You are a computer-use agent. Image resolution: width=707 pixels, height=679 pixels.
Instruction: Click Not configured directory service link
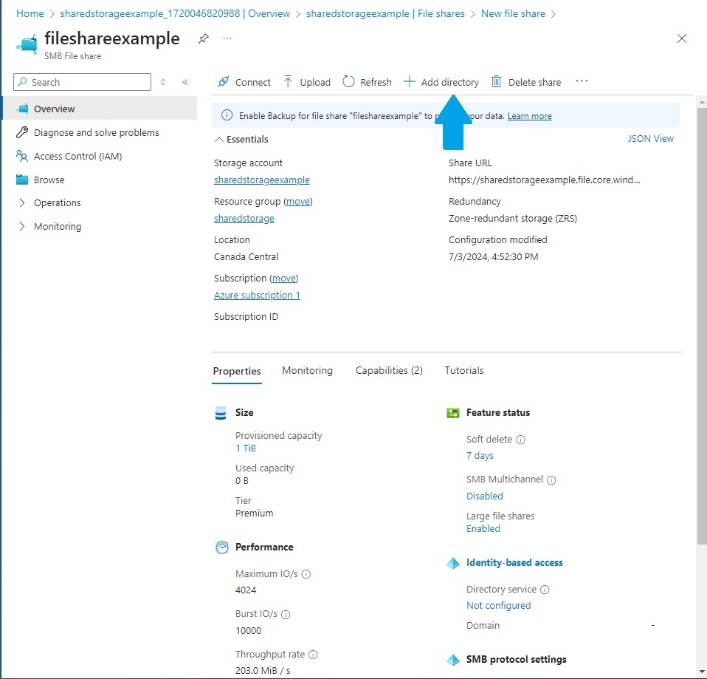pyautogui.click(x=498, y=606)
